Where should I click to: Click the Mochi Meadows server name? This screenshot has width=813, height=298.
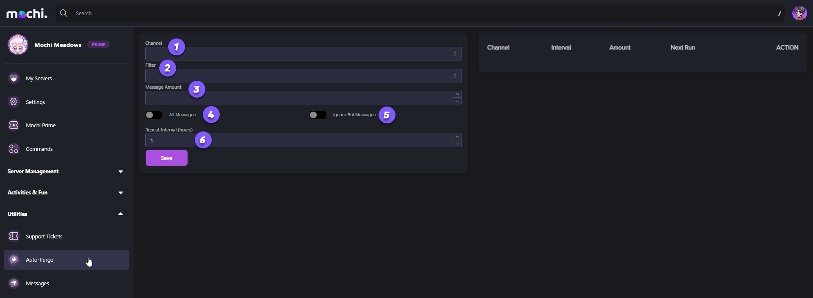[58, 45]
